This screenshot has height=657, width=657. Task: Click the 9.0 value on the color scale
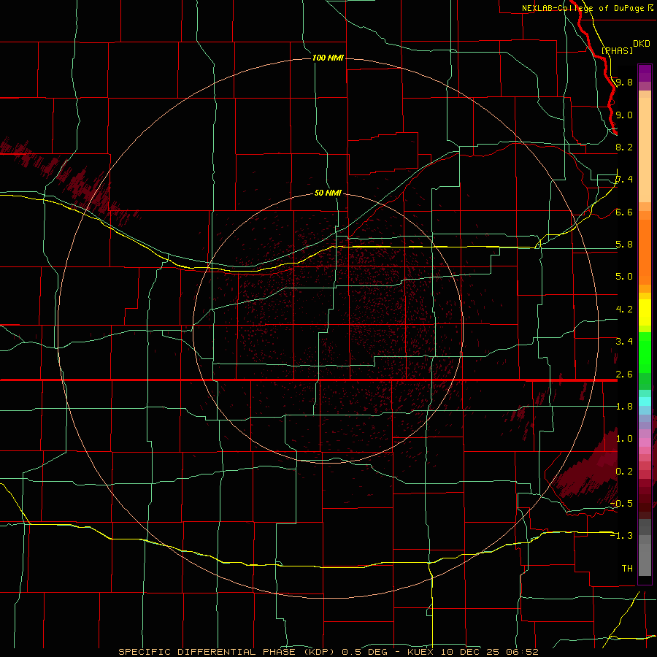624,115
